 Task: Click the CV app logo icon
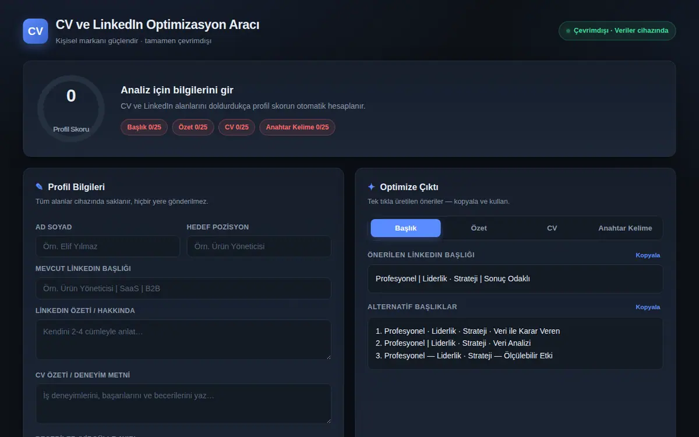pyautogui.click(x=36, y=31)
